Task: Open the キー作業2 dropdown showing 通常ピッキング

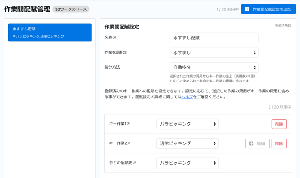Action: coord(187,143)
